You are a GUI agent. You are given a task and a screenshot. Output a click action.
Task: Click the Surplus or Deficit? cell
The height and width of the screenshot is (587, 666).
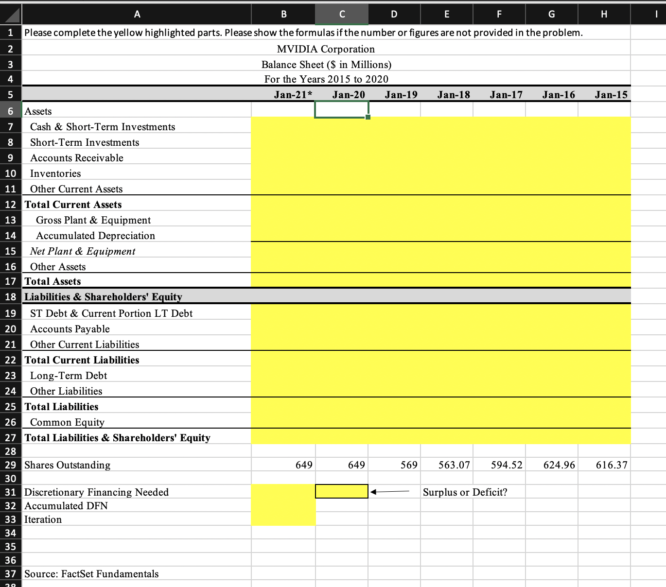(465, 492)
